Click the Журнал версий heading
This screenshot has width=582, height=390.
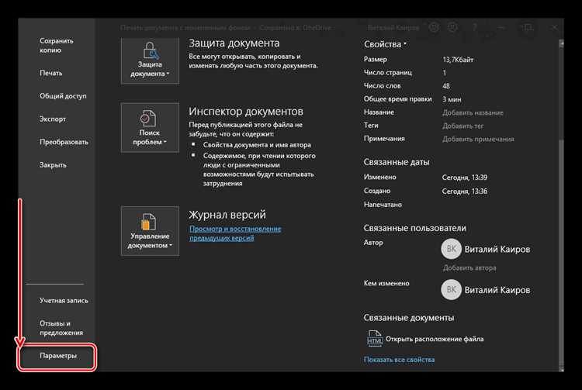click(x=227, y=215)
